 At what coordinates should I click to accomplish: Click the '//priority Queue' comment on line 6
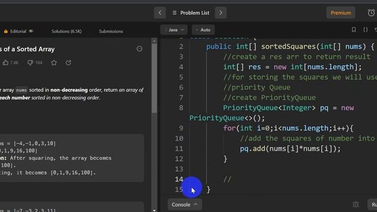(257, 88)
